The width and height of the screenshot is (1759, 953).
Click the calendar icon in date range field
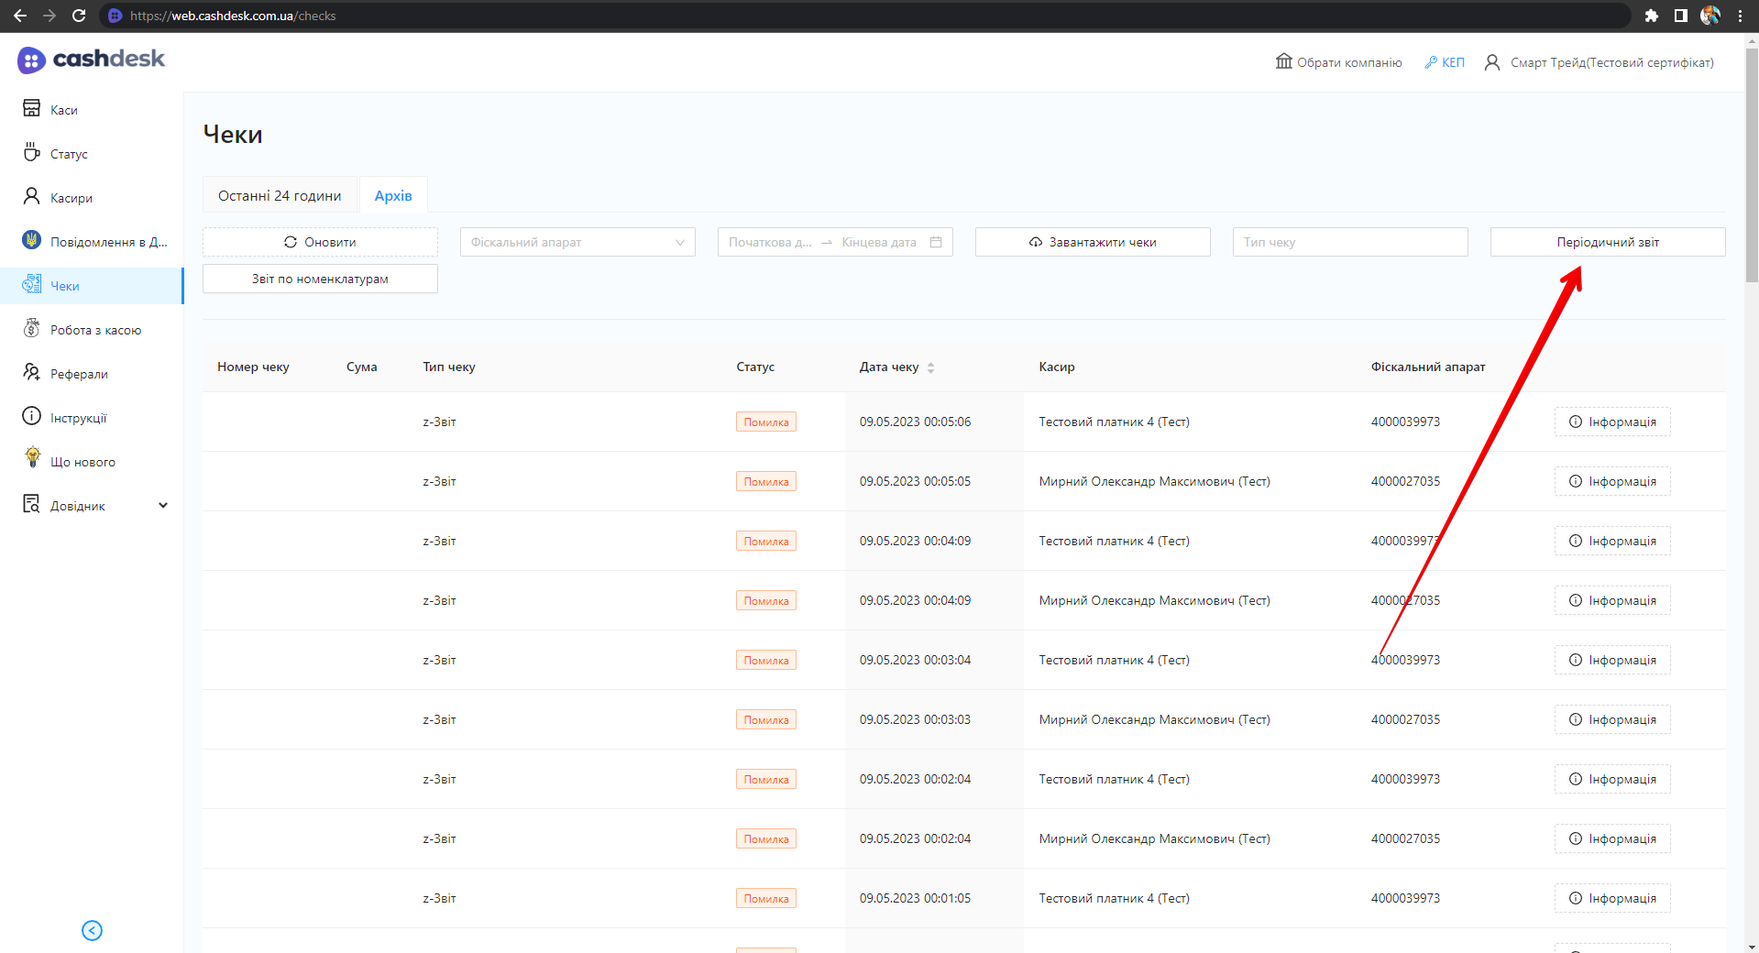point(936,242)
